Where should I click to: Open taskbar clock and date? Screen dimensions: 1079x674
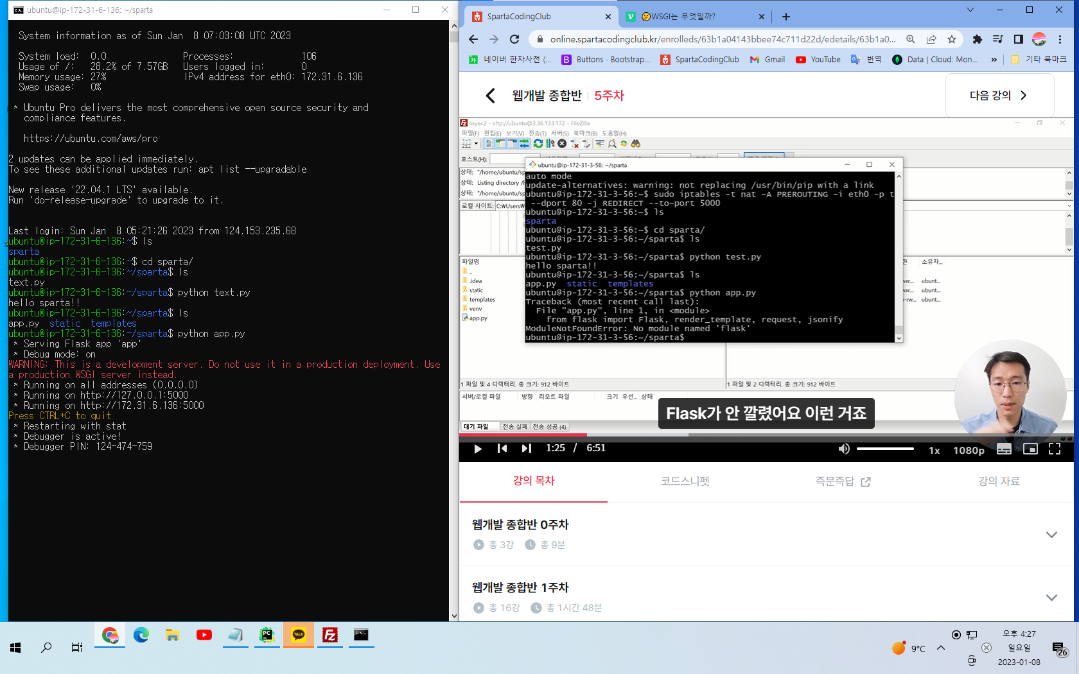coord(1019,648)
